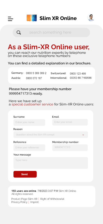Image resolution: width=103 pixels, height=224 pixels.
Task: Click the Slim XR Online header title
Action: pyautogui.click(x=58, y=18)
